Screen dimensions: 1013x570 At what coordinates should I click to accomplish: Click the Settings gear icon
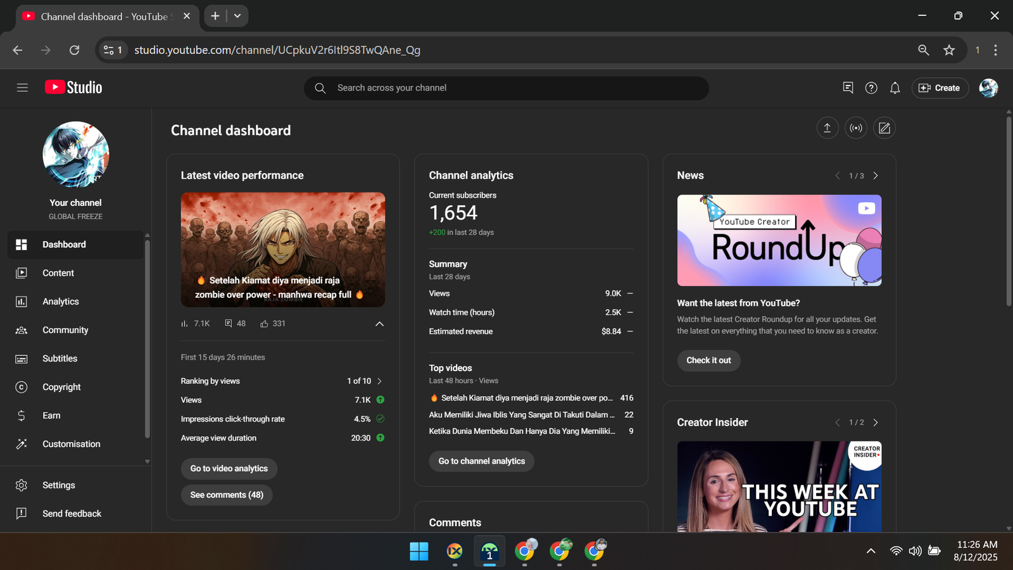point(22,485)
